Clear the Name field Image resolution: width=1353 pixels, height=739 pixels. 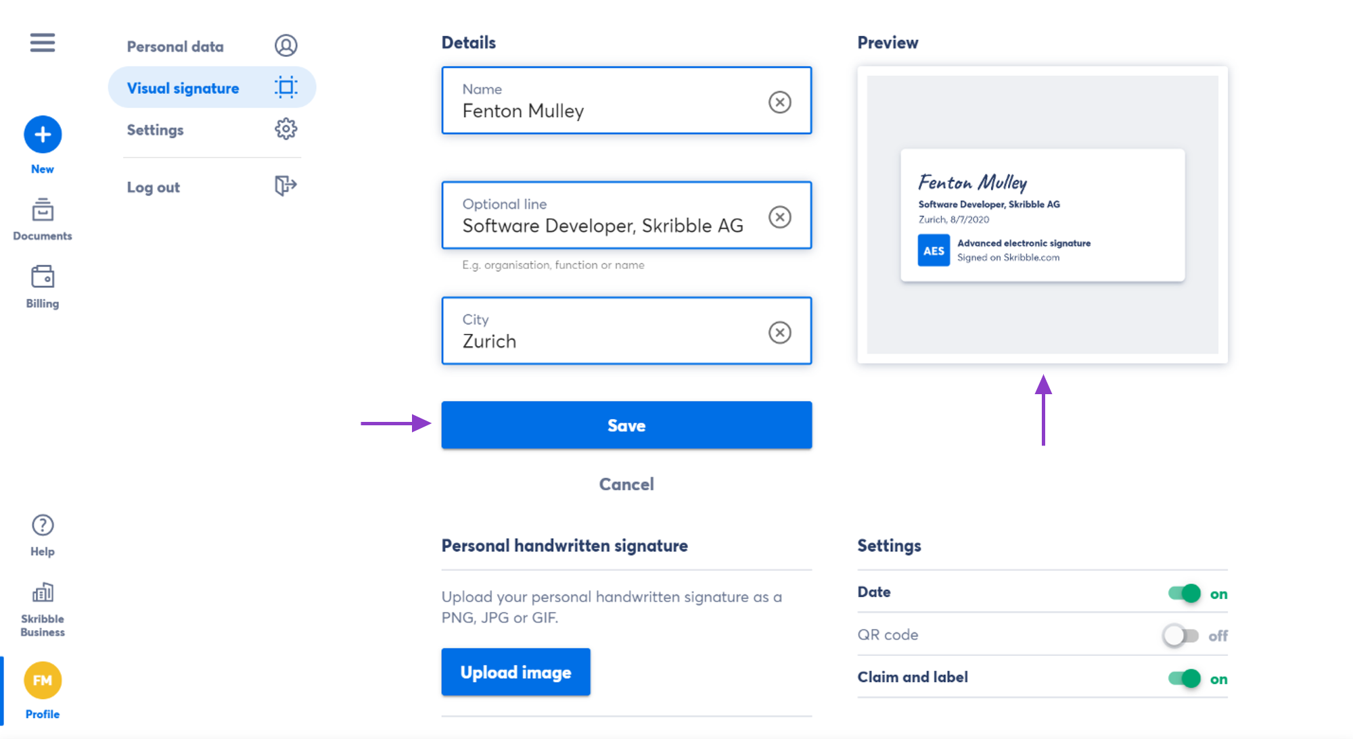779,102
